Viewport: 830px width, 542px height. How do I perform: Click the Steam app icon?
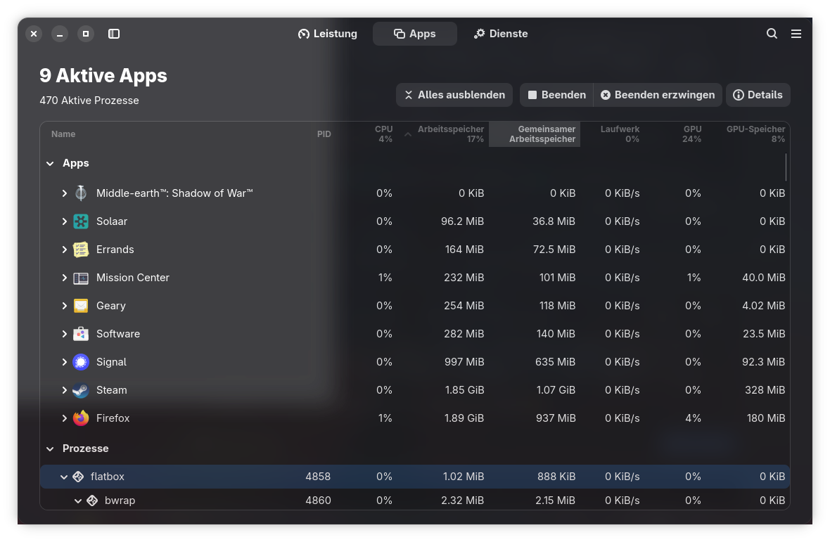click(80, 390)
